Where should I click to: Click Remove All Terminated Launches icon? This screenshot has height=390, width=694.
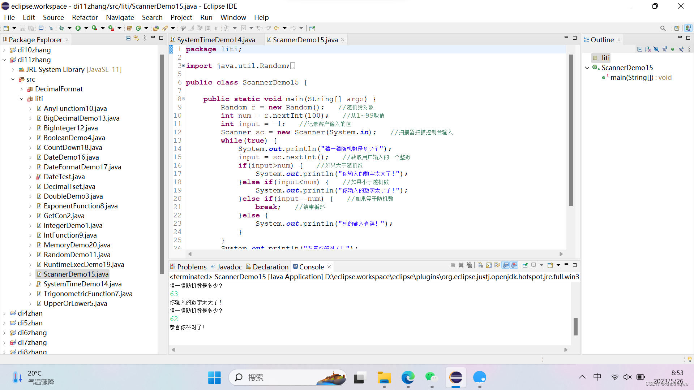469,265
